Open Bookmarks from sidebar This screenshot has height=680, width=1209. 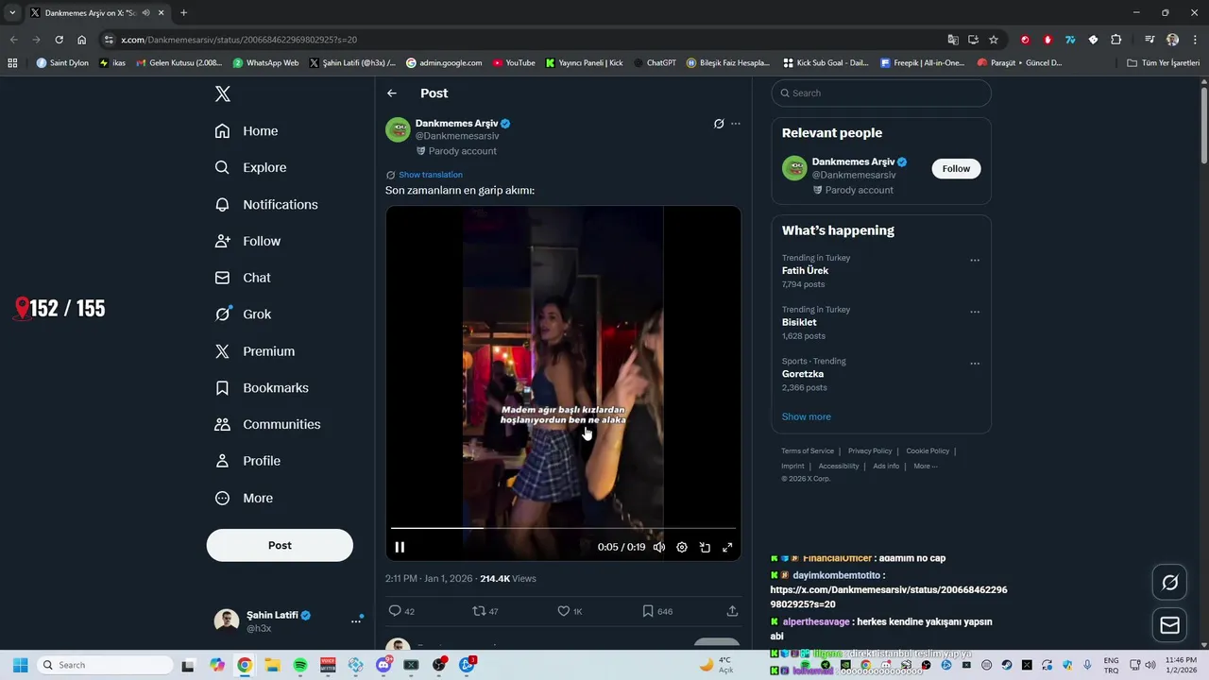(x=262, y=388)
